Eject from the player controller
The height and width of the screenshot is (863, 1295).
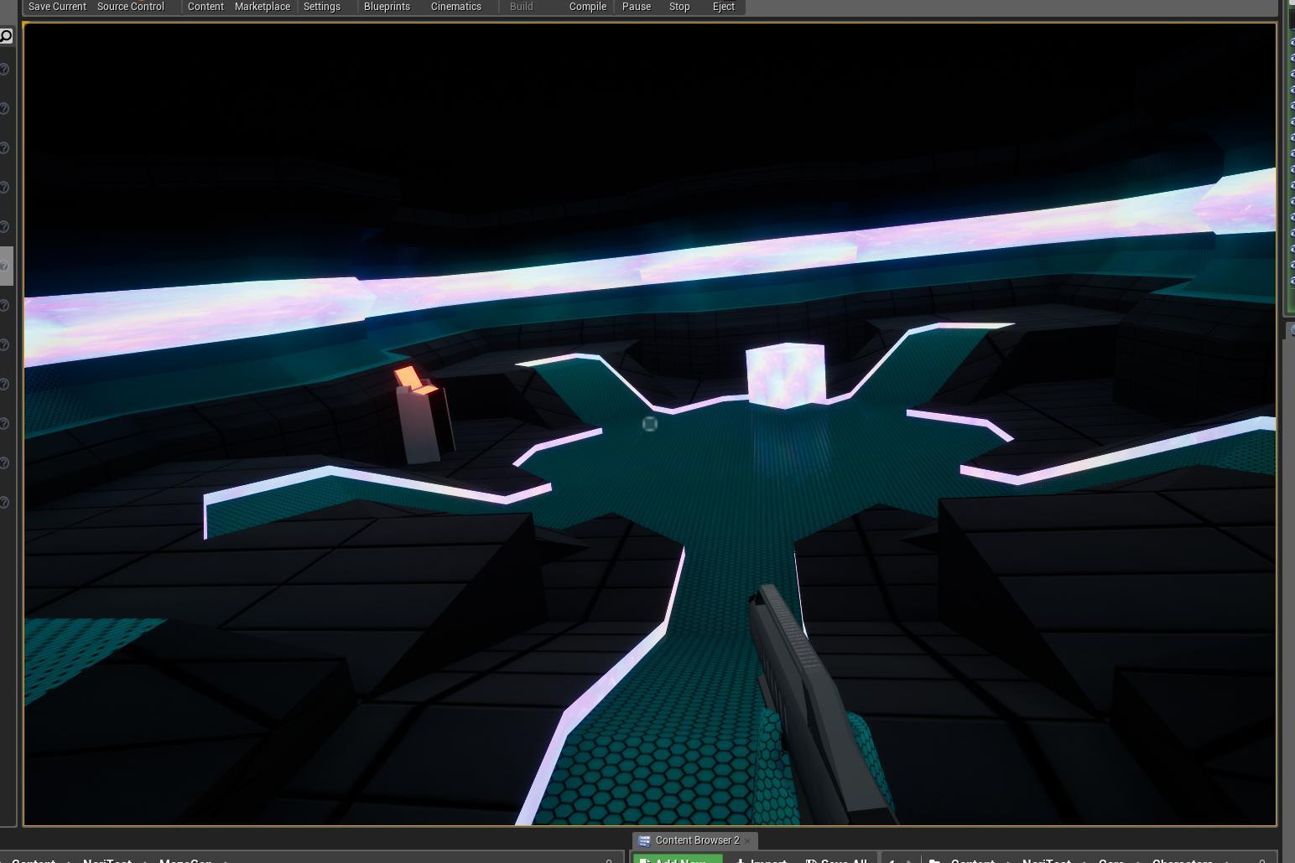(723, 7)
